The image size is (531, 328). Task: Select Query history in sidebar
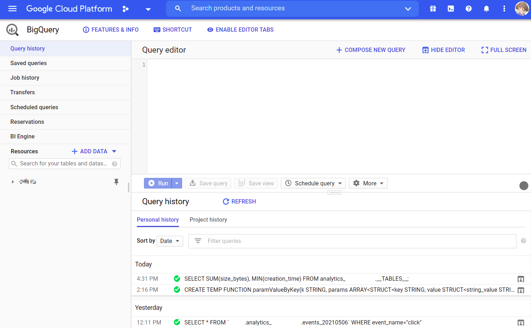coord(66,48)
